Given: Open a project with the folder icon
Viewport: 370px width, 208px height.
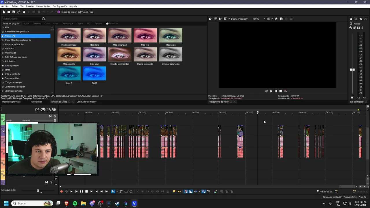Looking at the screenshot, I should tap(9, 12).
